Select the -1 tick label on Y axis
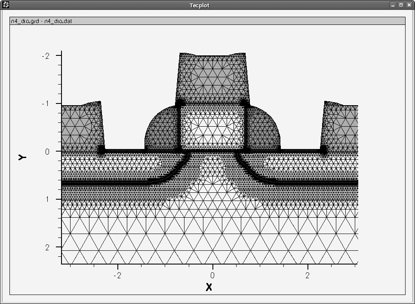The height and width of the screenshot is (304, 415). 45,103
